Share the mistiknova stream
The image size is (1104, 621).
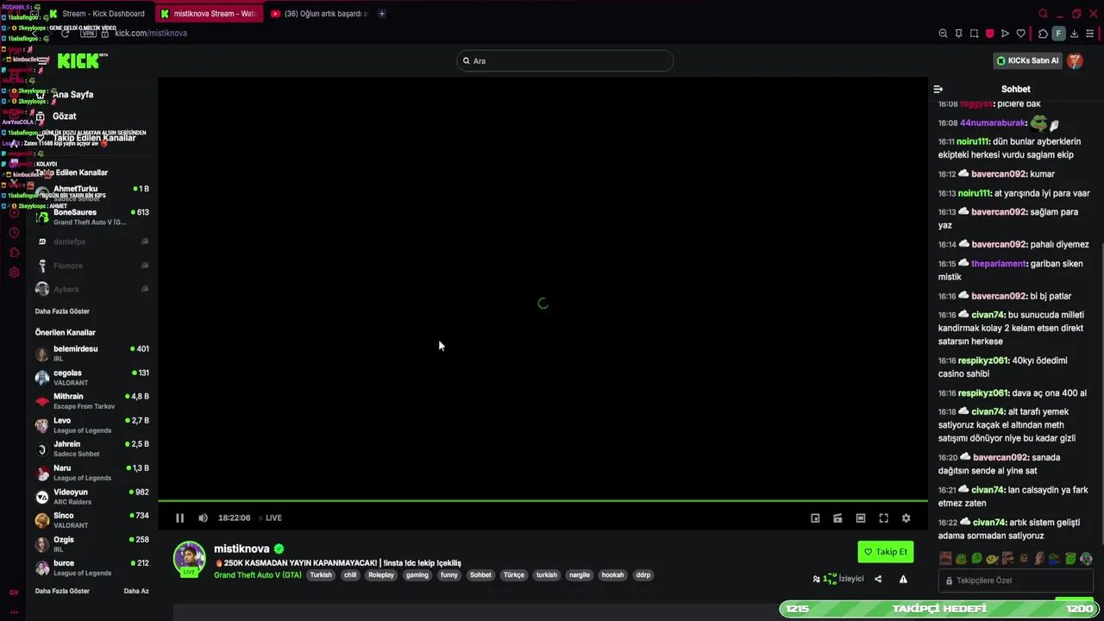click(x=878, y=579)
